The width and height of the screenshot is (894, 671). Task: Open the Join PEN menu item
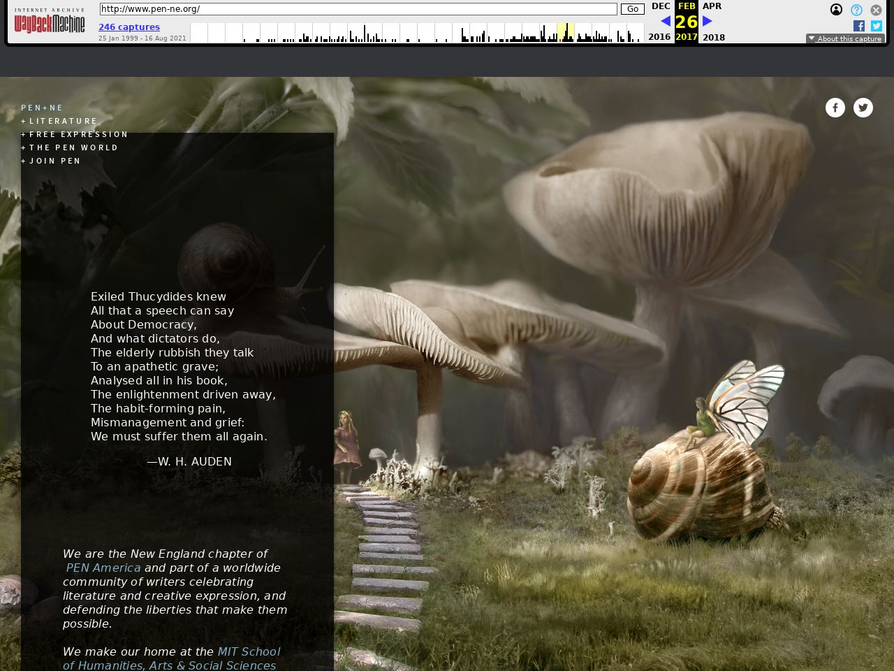coord(54,161)
